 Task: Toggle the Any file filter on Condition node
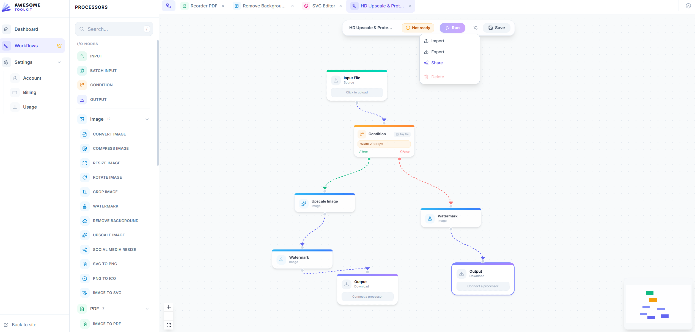click(x=402, y=134)
